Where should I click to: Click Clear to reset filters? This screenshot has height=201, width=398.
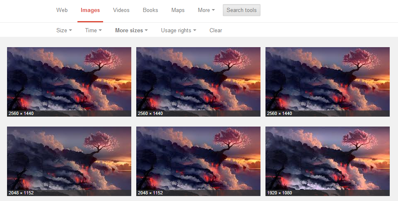pos(216,31)
